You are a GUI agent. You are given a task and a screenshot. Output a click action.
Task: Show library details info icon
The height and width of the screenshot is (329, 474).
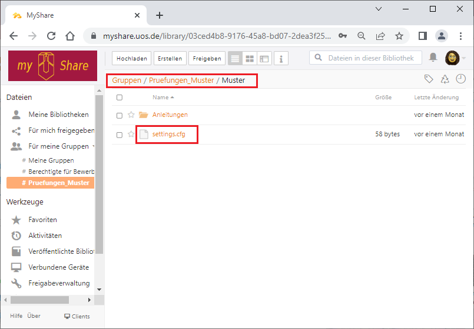click(281, 59)
